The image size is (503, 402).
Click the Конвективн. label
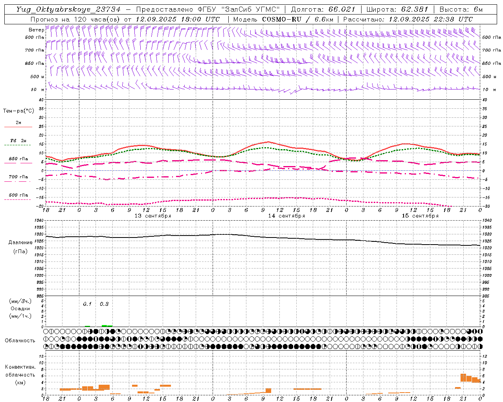[20, 367]
